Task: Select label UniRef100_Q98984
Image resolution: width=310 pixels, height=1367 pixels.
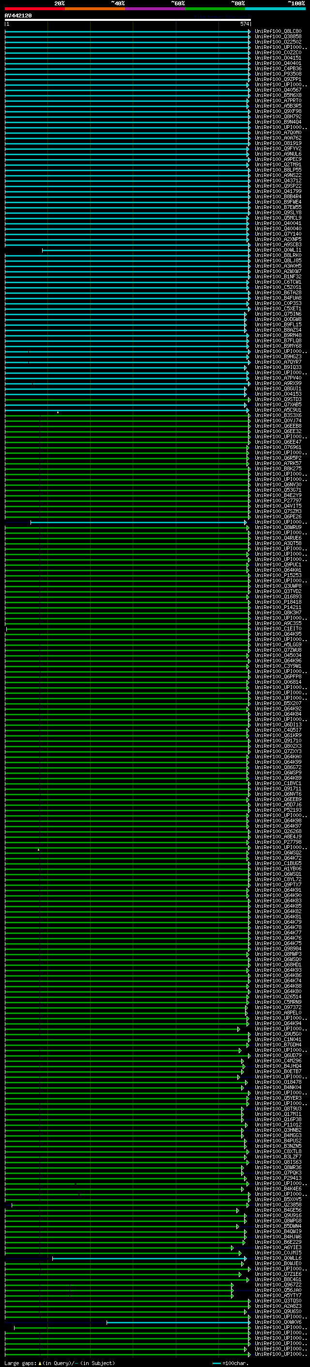Action: [x=278, y=949]
